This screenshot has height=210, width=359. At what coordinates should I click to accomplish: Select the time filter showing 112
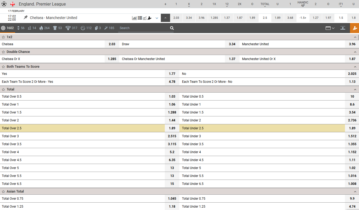click(86, 28)
